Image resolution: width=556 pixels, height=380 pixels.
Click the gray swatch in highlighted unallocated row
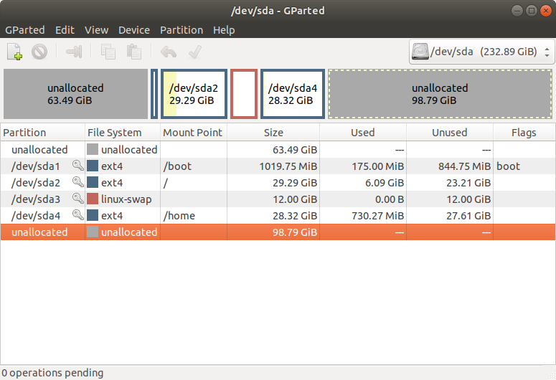(x=93, y=232)
